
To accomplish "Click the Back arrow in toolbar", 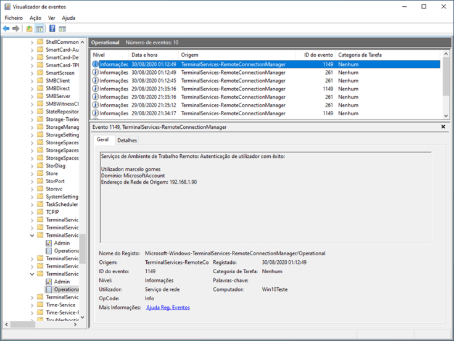I will 6,28.
